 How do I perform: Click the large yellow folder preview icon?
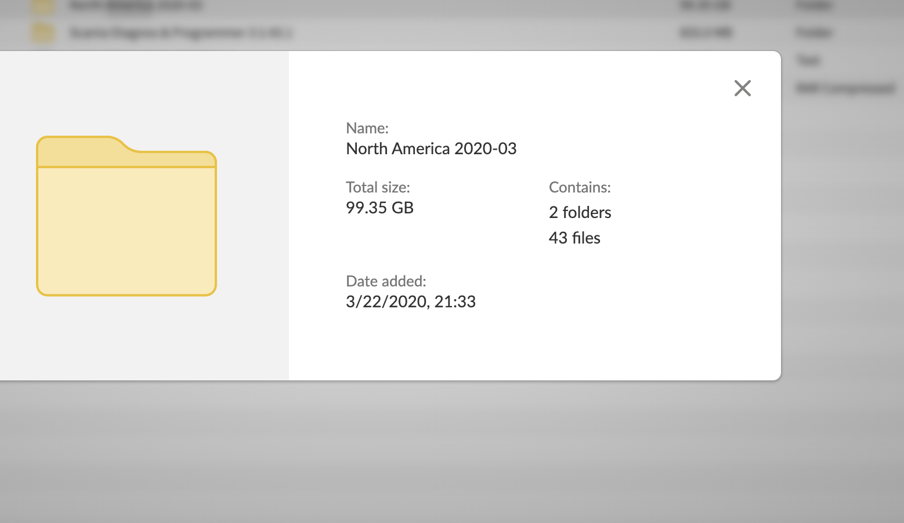pyautogui.click(x=126, y=216)
